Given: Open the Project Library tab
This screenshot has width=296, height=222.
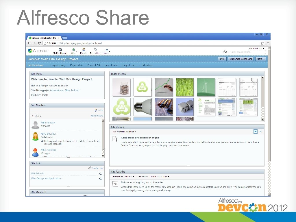Looking at the screenshot, I should [x=58, y=65].
